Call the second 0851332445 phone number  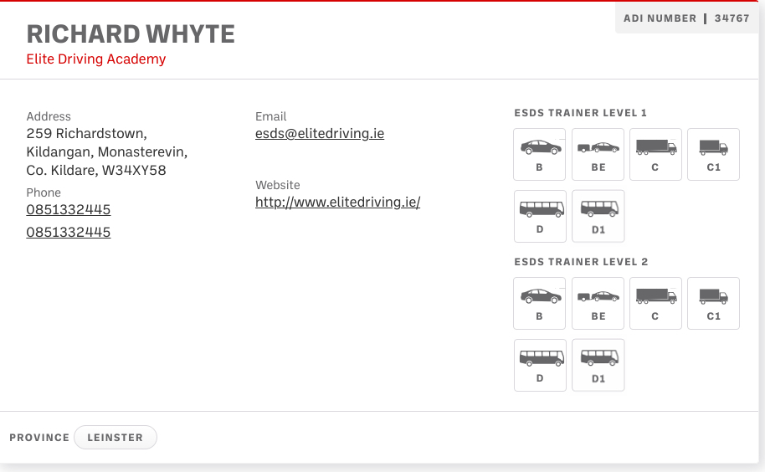pos(69,232)
